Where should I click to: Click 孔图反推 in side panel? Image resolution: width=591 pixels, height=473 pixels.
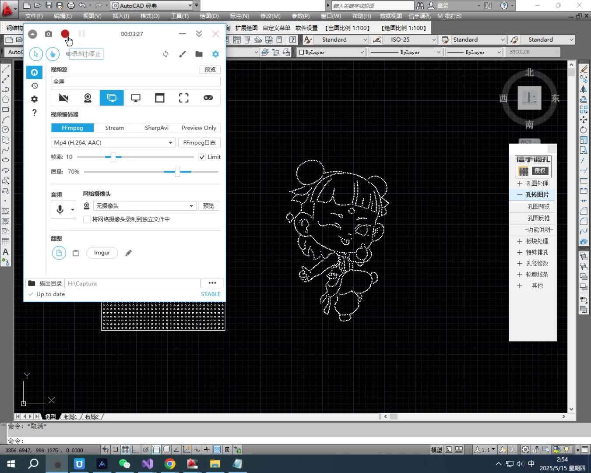click(x=538, y=218)
